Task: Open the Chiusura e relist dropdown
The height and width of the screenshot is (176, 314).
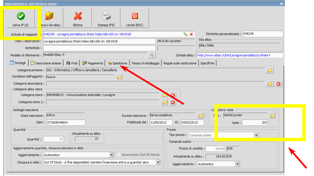Action: click(158, 162)
